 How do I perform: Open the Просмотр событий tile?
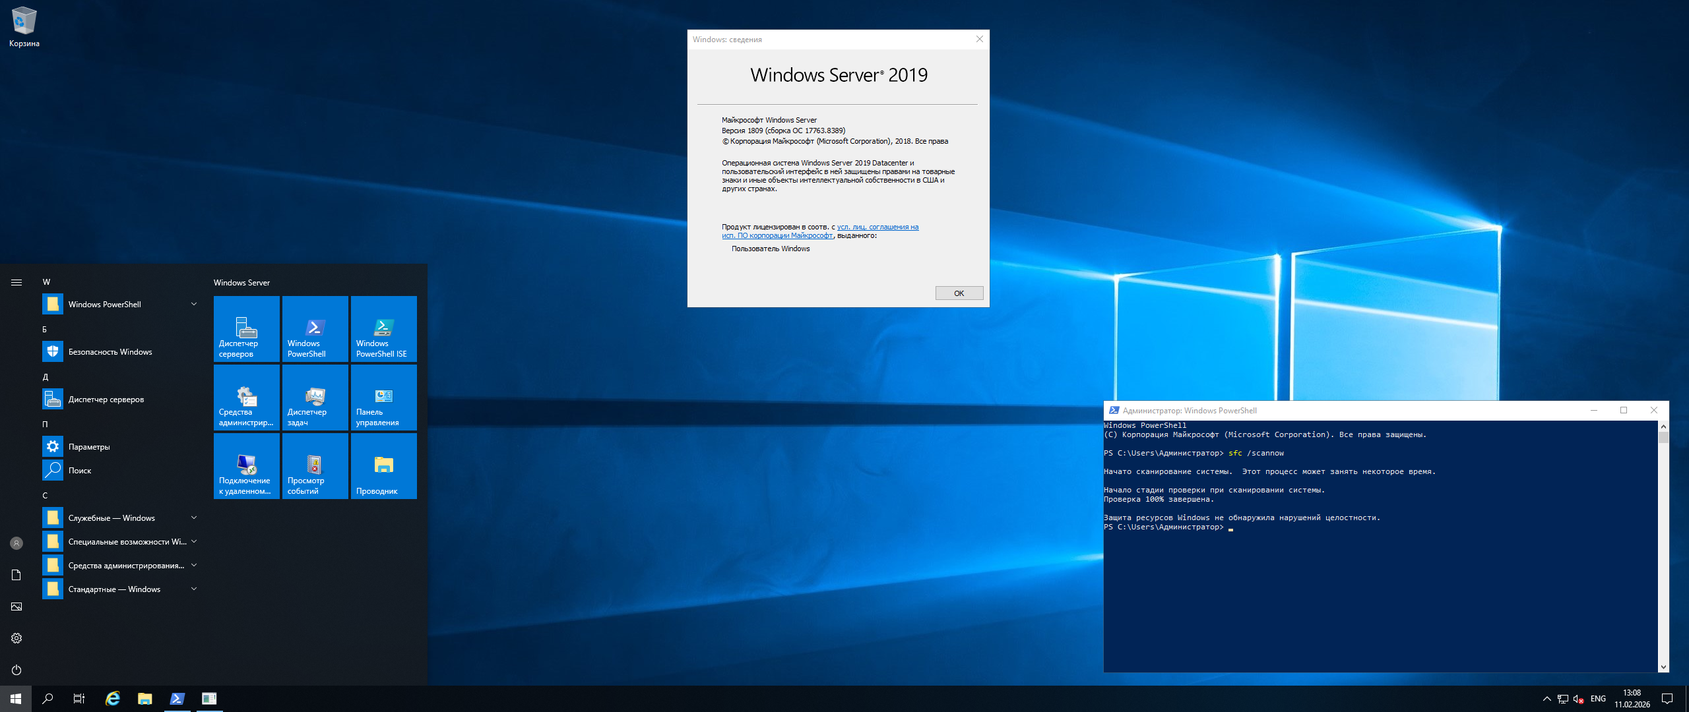pos(315,466)
